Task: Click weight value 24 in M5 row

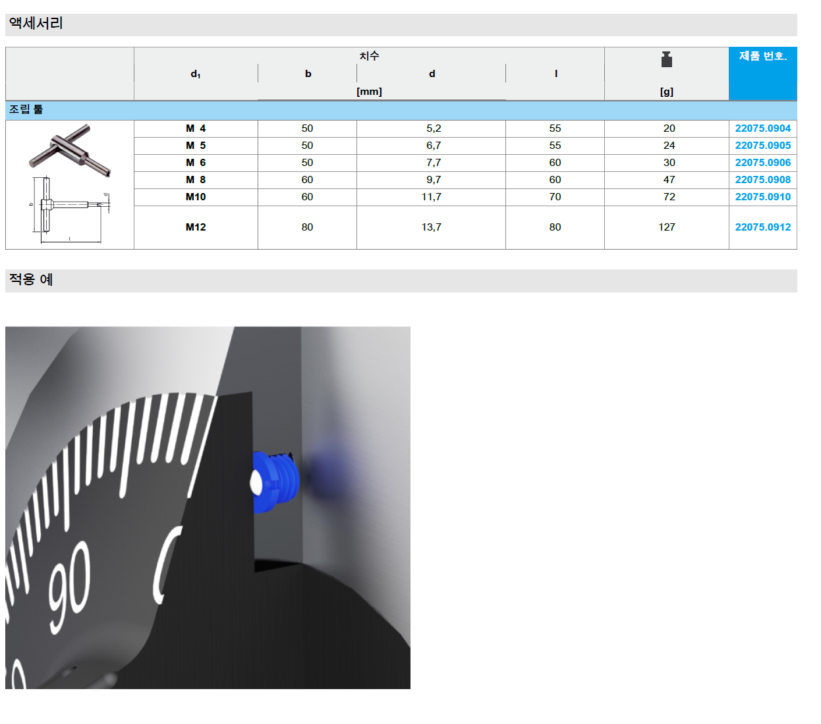Action: (x=669, y=146)
